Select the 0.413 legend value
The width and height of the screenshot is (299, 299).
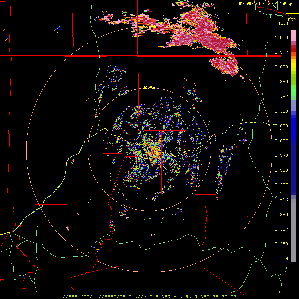tap(281, 200)
